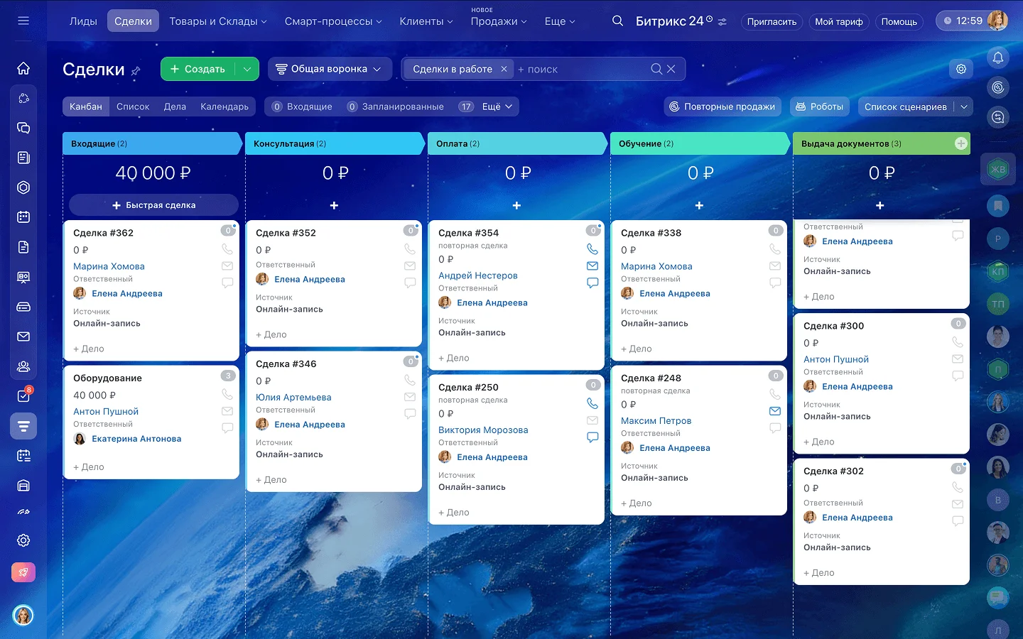Open responsible Екатерина Антонова on Оборудование card
The image size is (1023, 639).
point(136,439)
